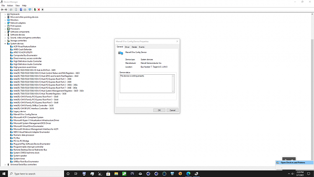This screenshot has width=314, height=177.
Task: Expand Universal Serial Bus controllers
Action: point(5,164)
